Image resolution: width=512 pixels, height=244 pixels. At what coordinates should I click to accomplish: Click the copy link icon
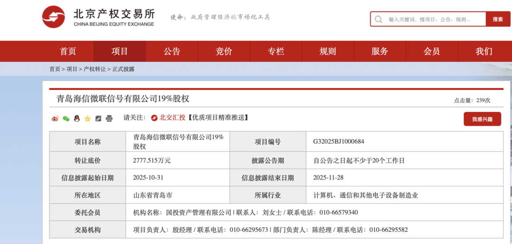(x=98, y=118)
